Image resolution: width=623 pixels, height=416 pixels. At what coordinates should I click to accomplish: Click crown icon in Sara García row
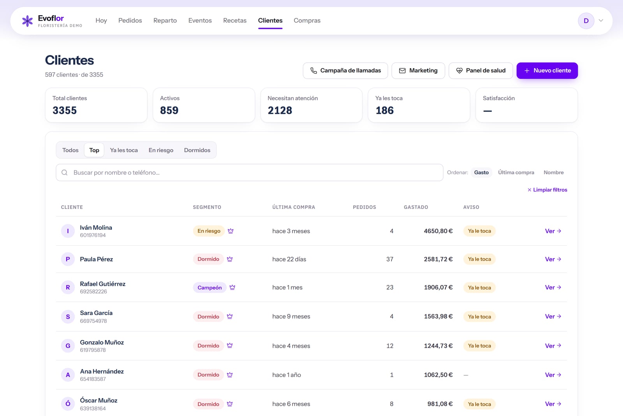pos(230,316)
